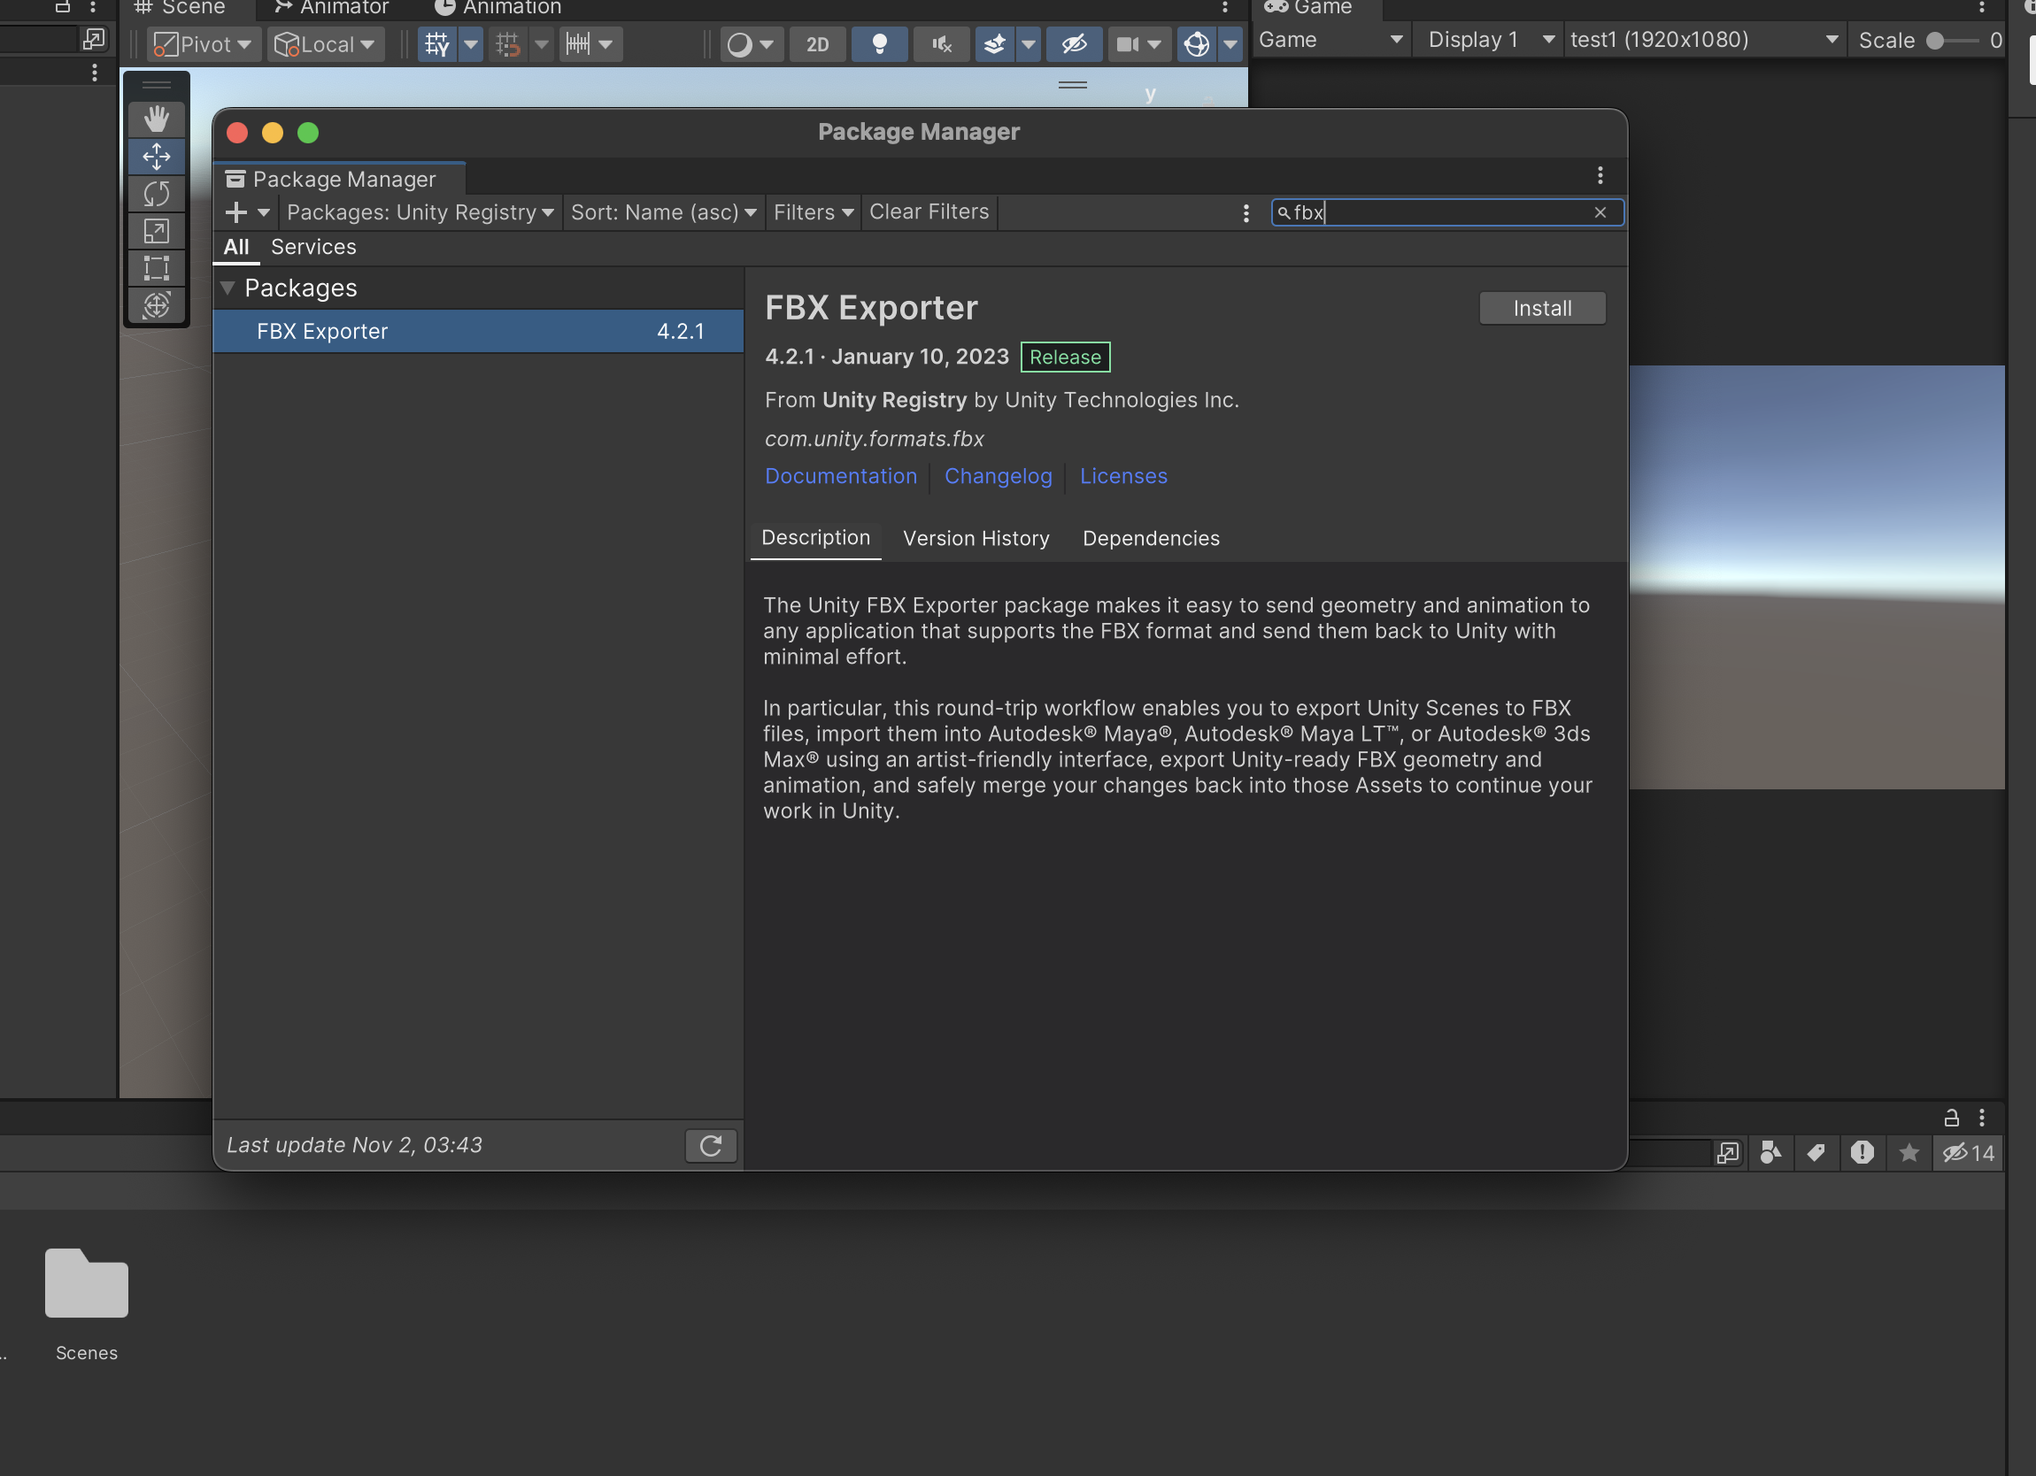
Task: Select the Hand view tool
Action: pos(156,119)
